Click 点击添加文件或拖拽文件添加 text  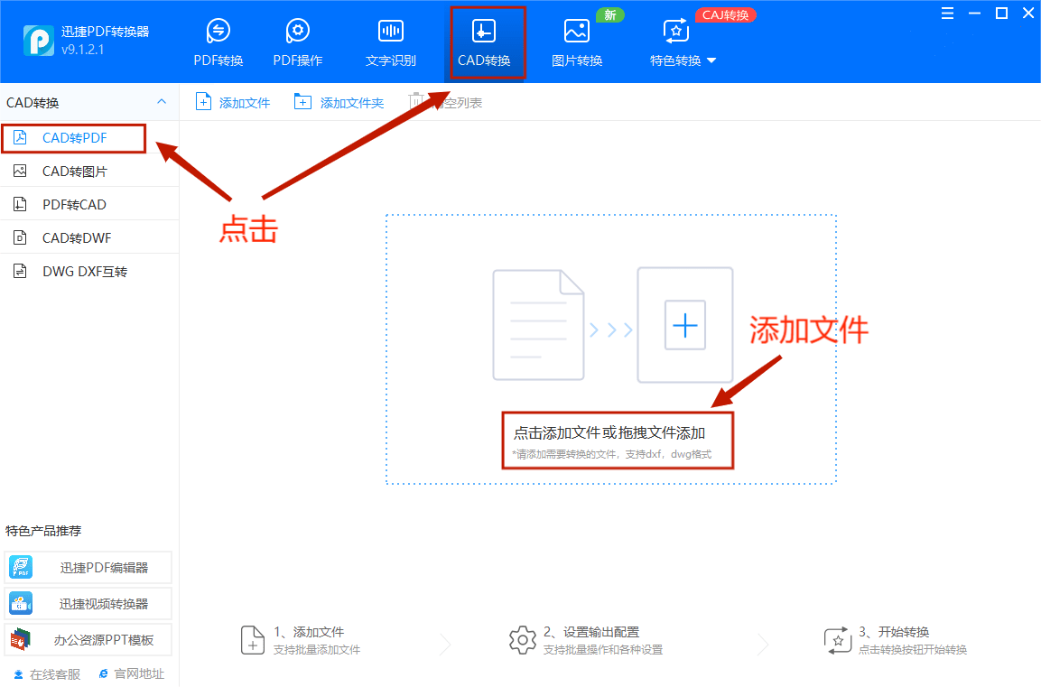click(x=609, y=432)
